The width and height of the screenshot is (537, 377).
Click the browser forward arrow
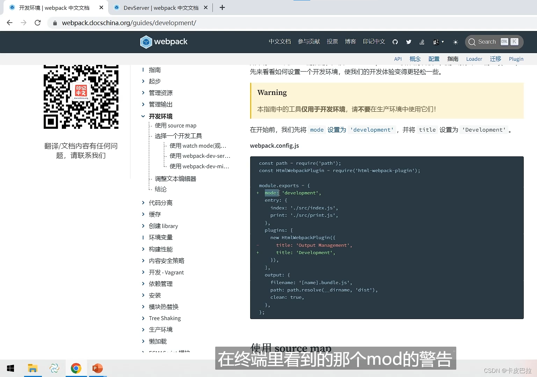tap(23, 23)
